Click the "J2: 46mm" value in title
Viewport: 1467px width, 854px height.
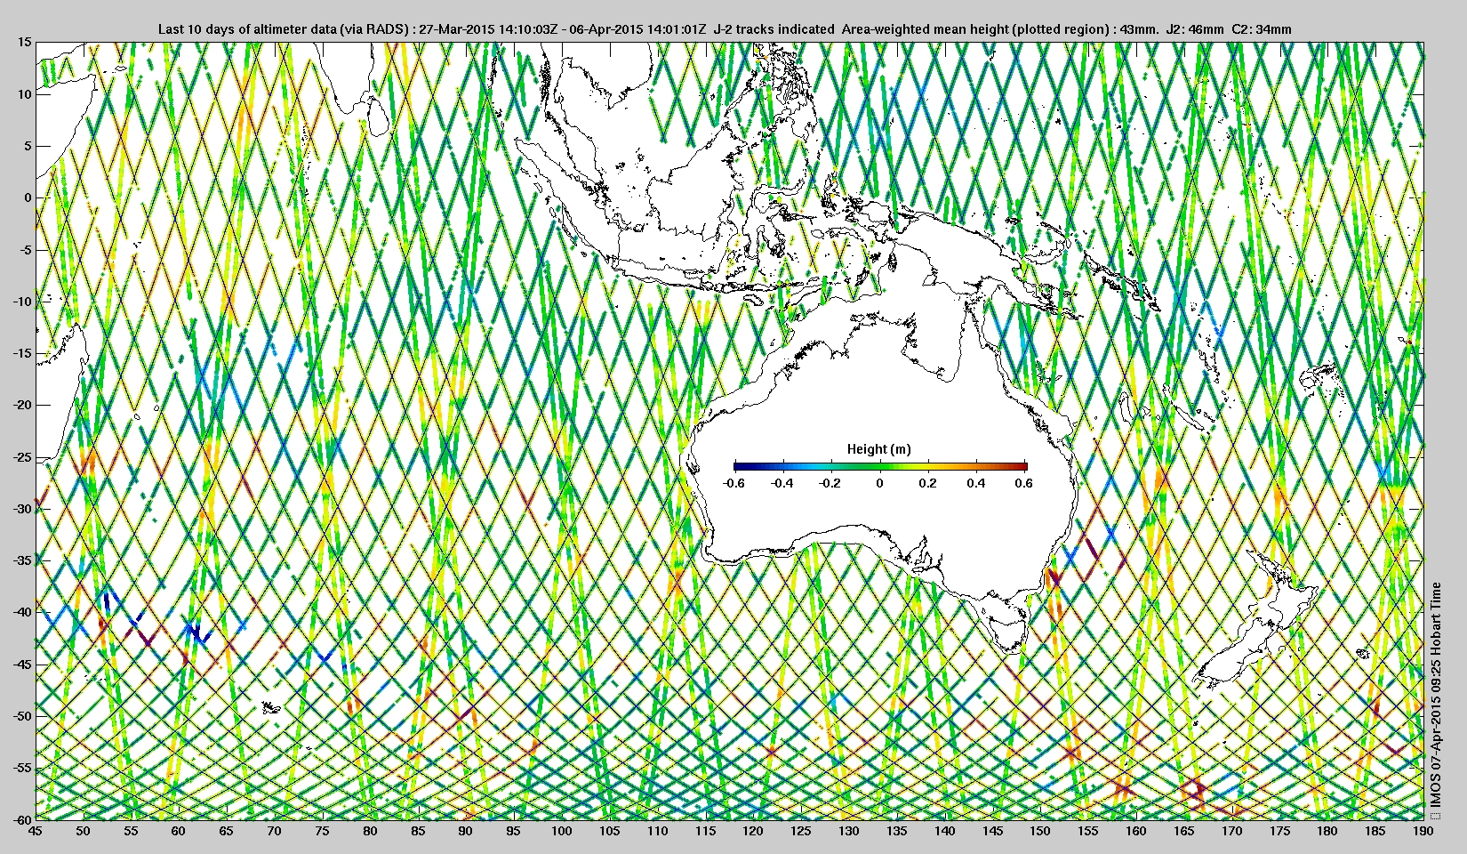tap(1196, 29)
